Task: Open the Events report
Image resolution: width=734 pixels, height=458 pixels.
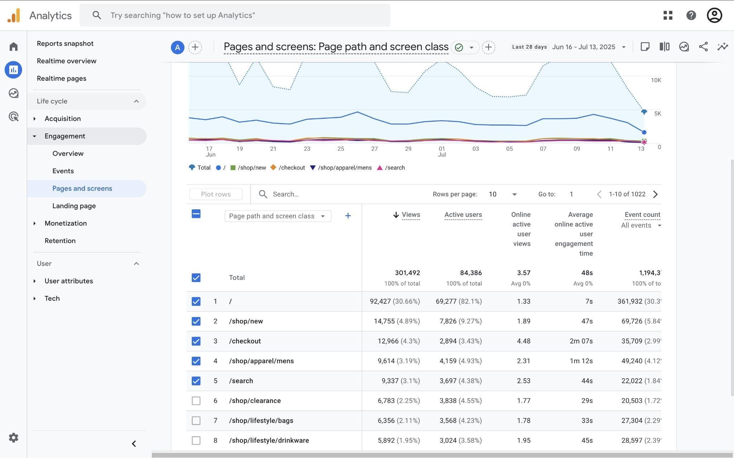Action: 63,171
